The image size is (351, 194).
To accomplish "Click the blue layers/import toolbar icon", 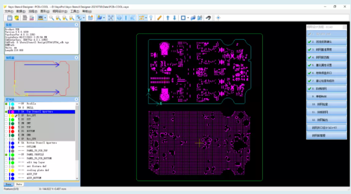I will pos(99,18).
